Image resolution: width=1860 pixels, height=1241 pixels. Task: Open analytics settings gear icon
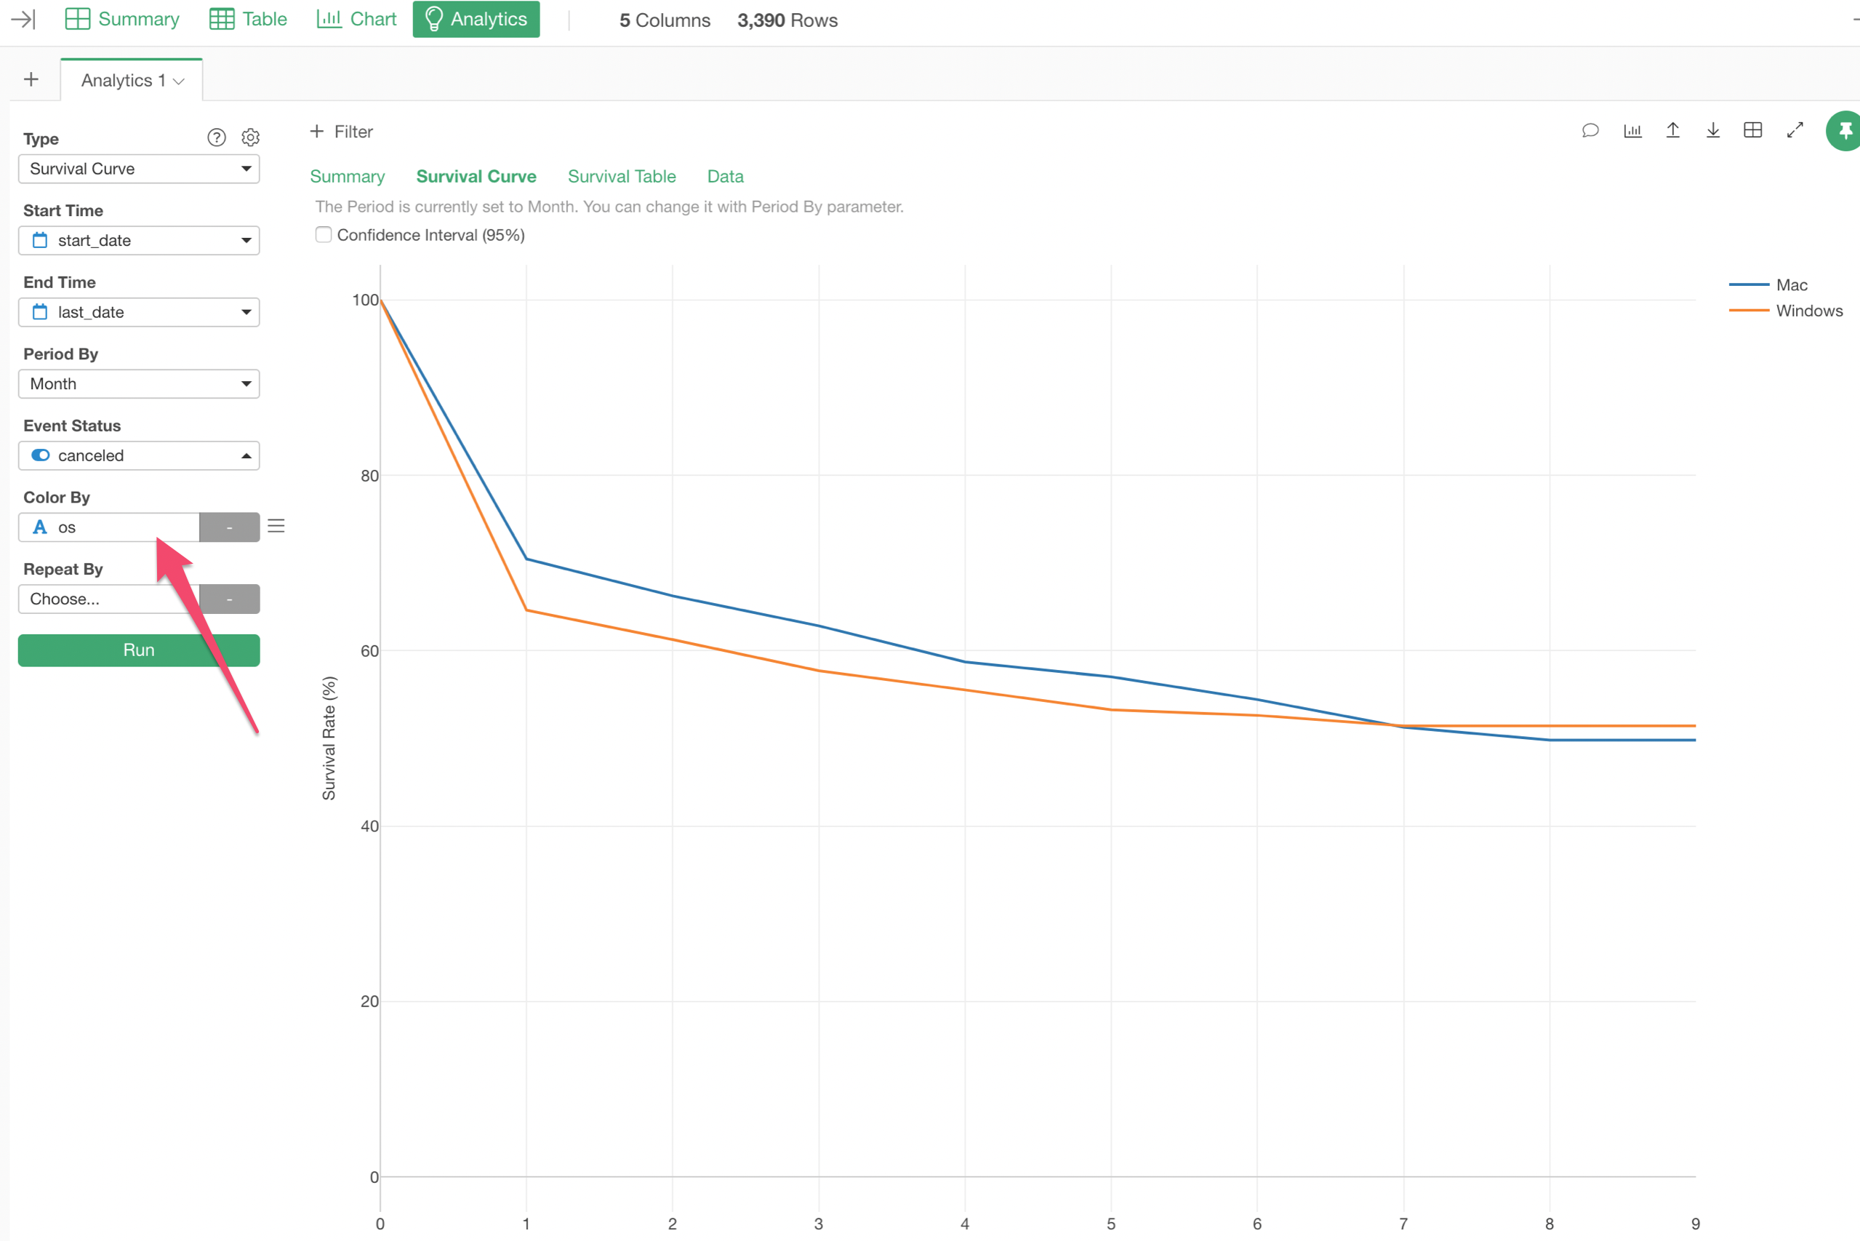[250, 137]
